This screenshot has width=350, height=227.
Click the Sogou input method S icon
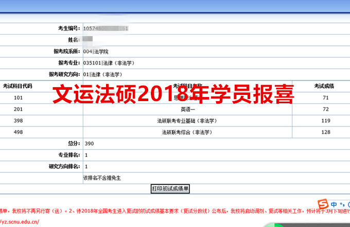coord(323,204)
